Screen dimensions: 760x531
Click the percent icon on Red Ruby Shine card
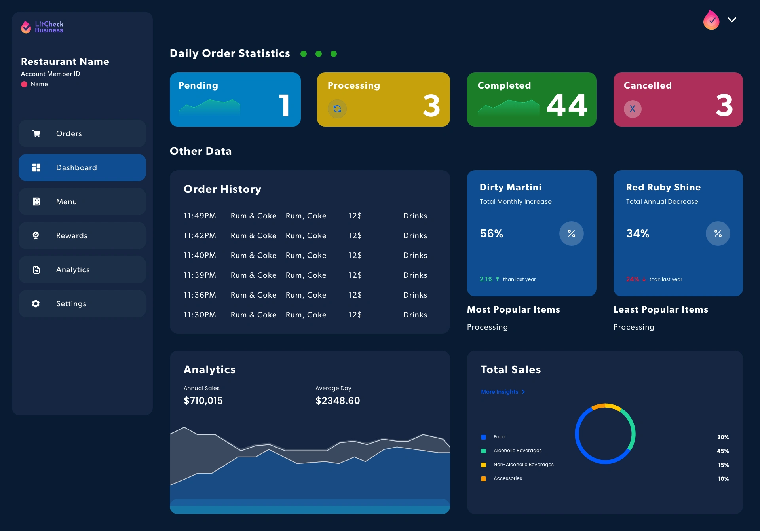pyautogui.click(x=718, y=233)
